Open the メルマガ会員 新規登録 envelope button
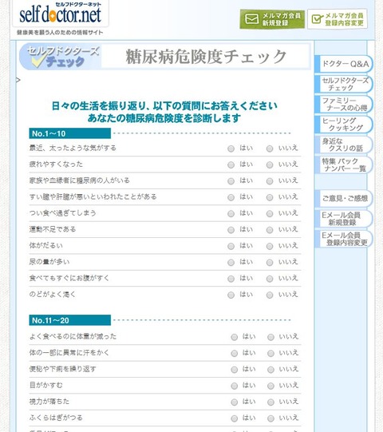Screen dimensions: 383x432 [x=272, y=19]
